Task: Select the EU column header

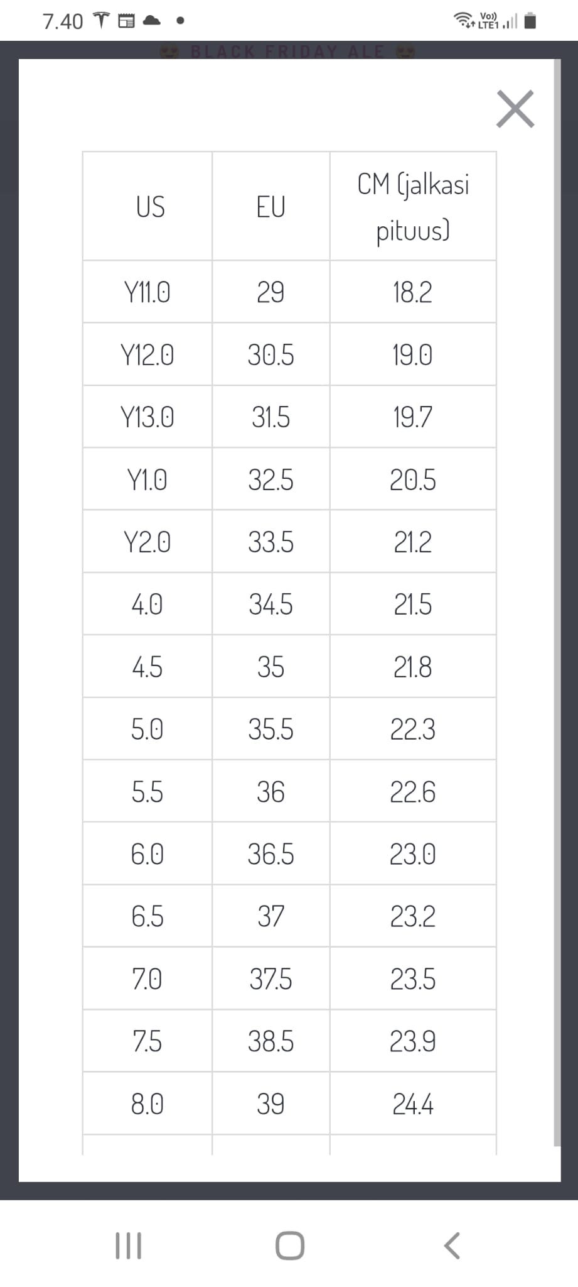Action: (270, 207)
